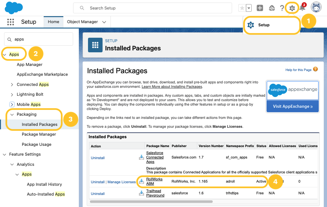327x207 pixels.
Task: Open the notifications bell
Action: tap(302, 8)
